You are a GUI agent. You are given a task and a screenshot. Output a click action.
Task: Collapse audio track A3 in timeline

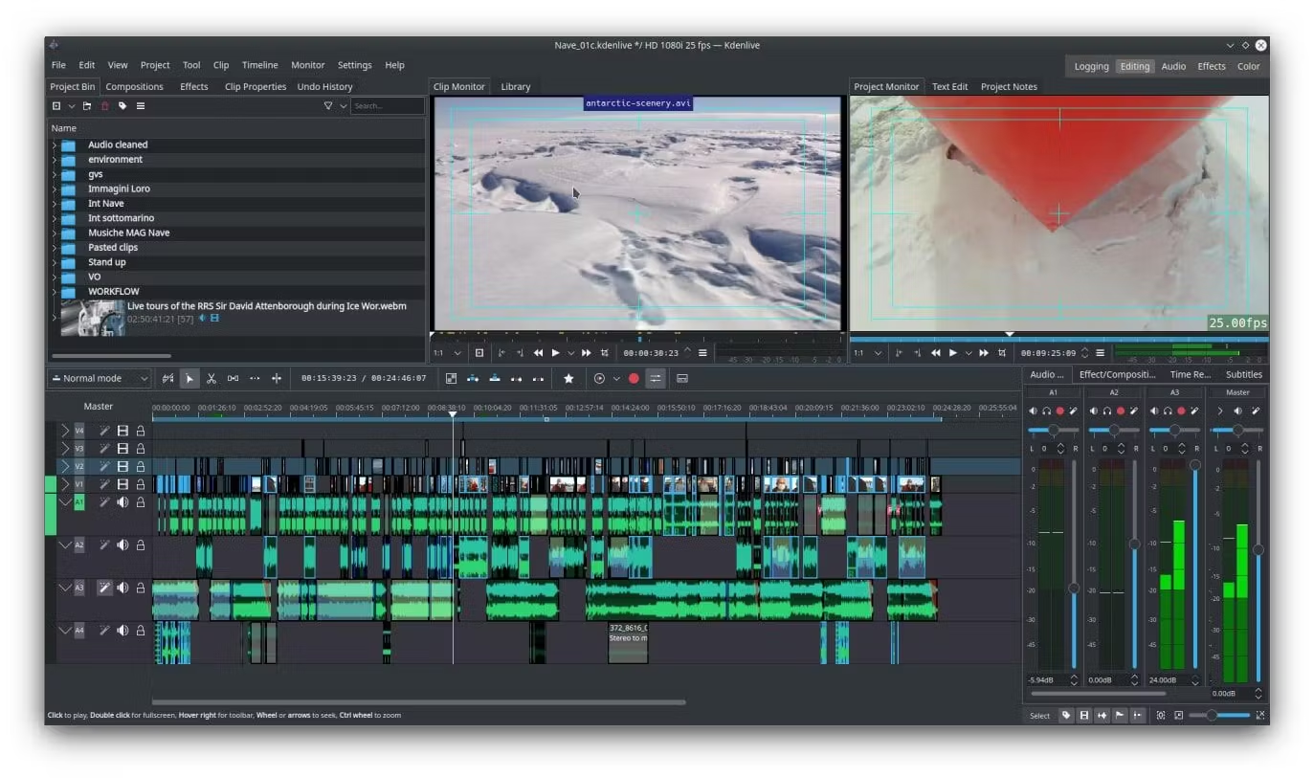tap(65, 588)
